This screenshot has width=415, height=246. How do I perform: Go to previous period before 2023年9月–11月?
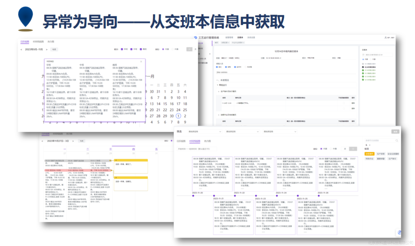click(x=21, y=49)
